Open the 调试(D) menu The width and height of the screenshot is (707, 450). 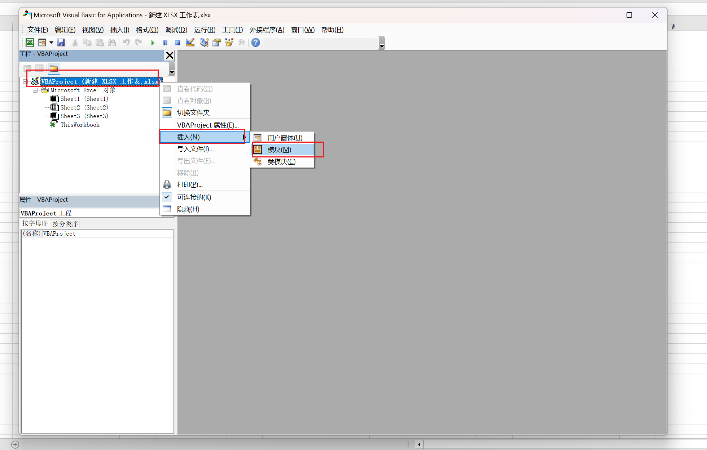pyautogui.click(x=176, y=30)
